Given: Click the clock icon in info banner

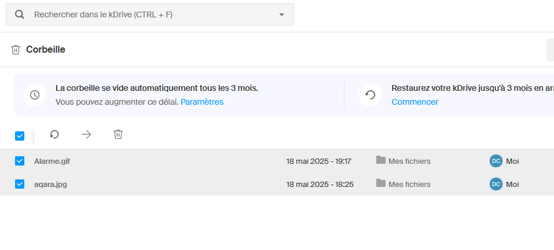Looking at the screenshot, I should (35, 95).
